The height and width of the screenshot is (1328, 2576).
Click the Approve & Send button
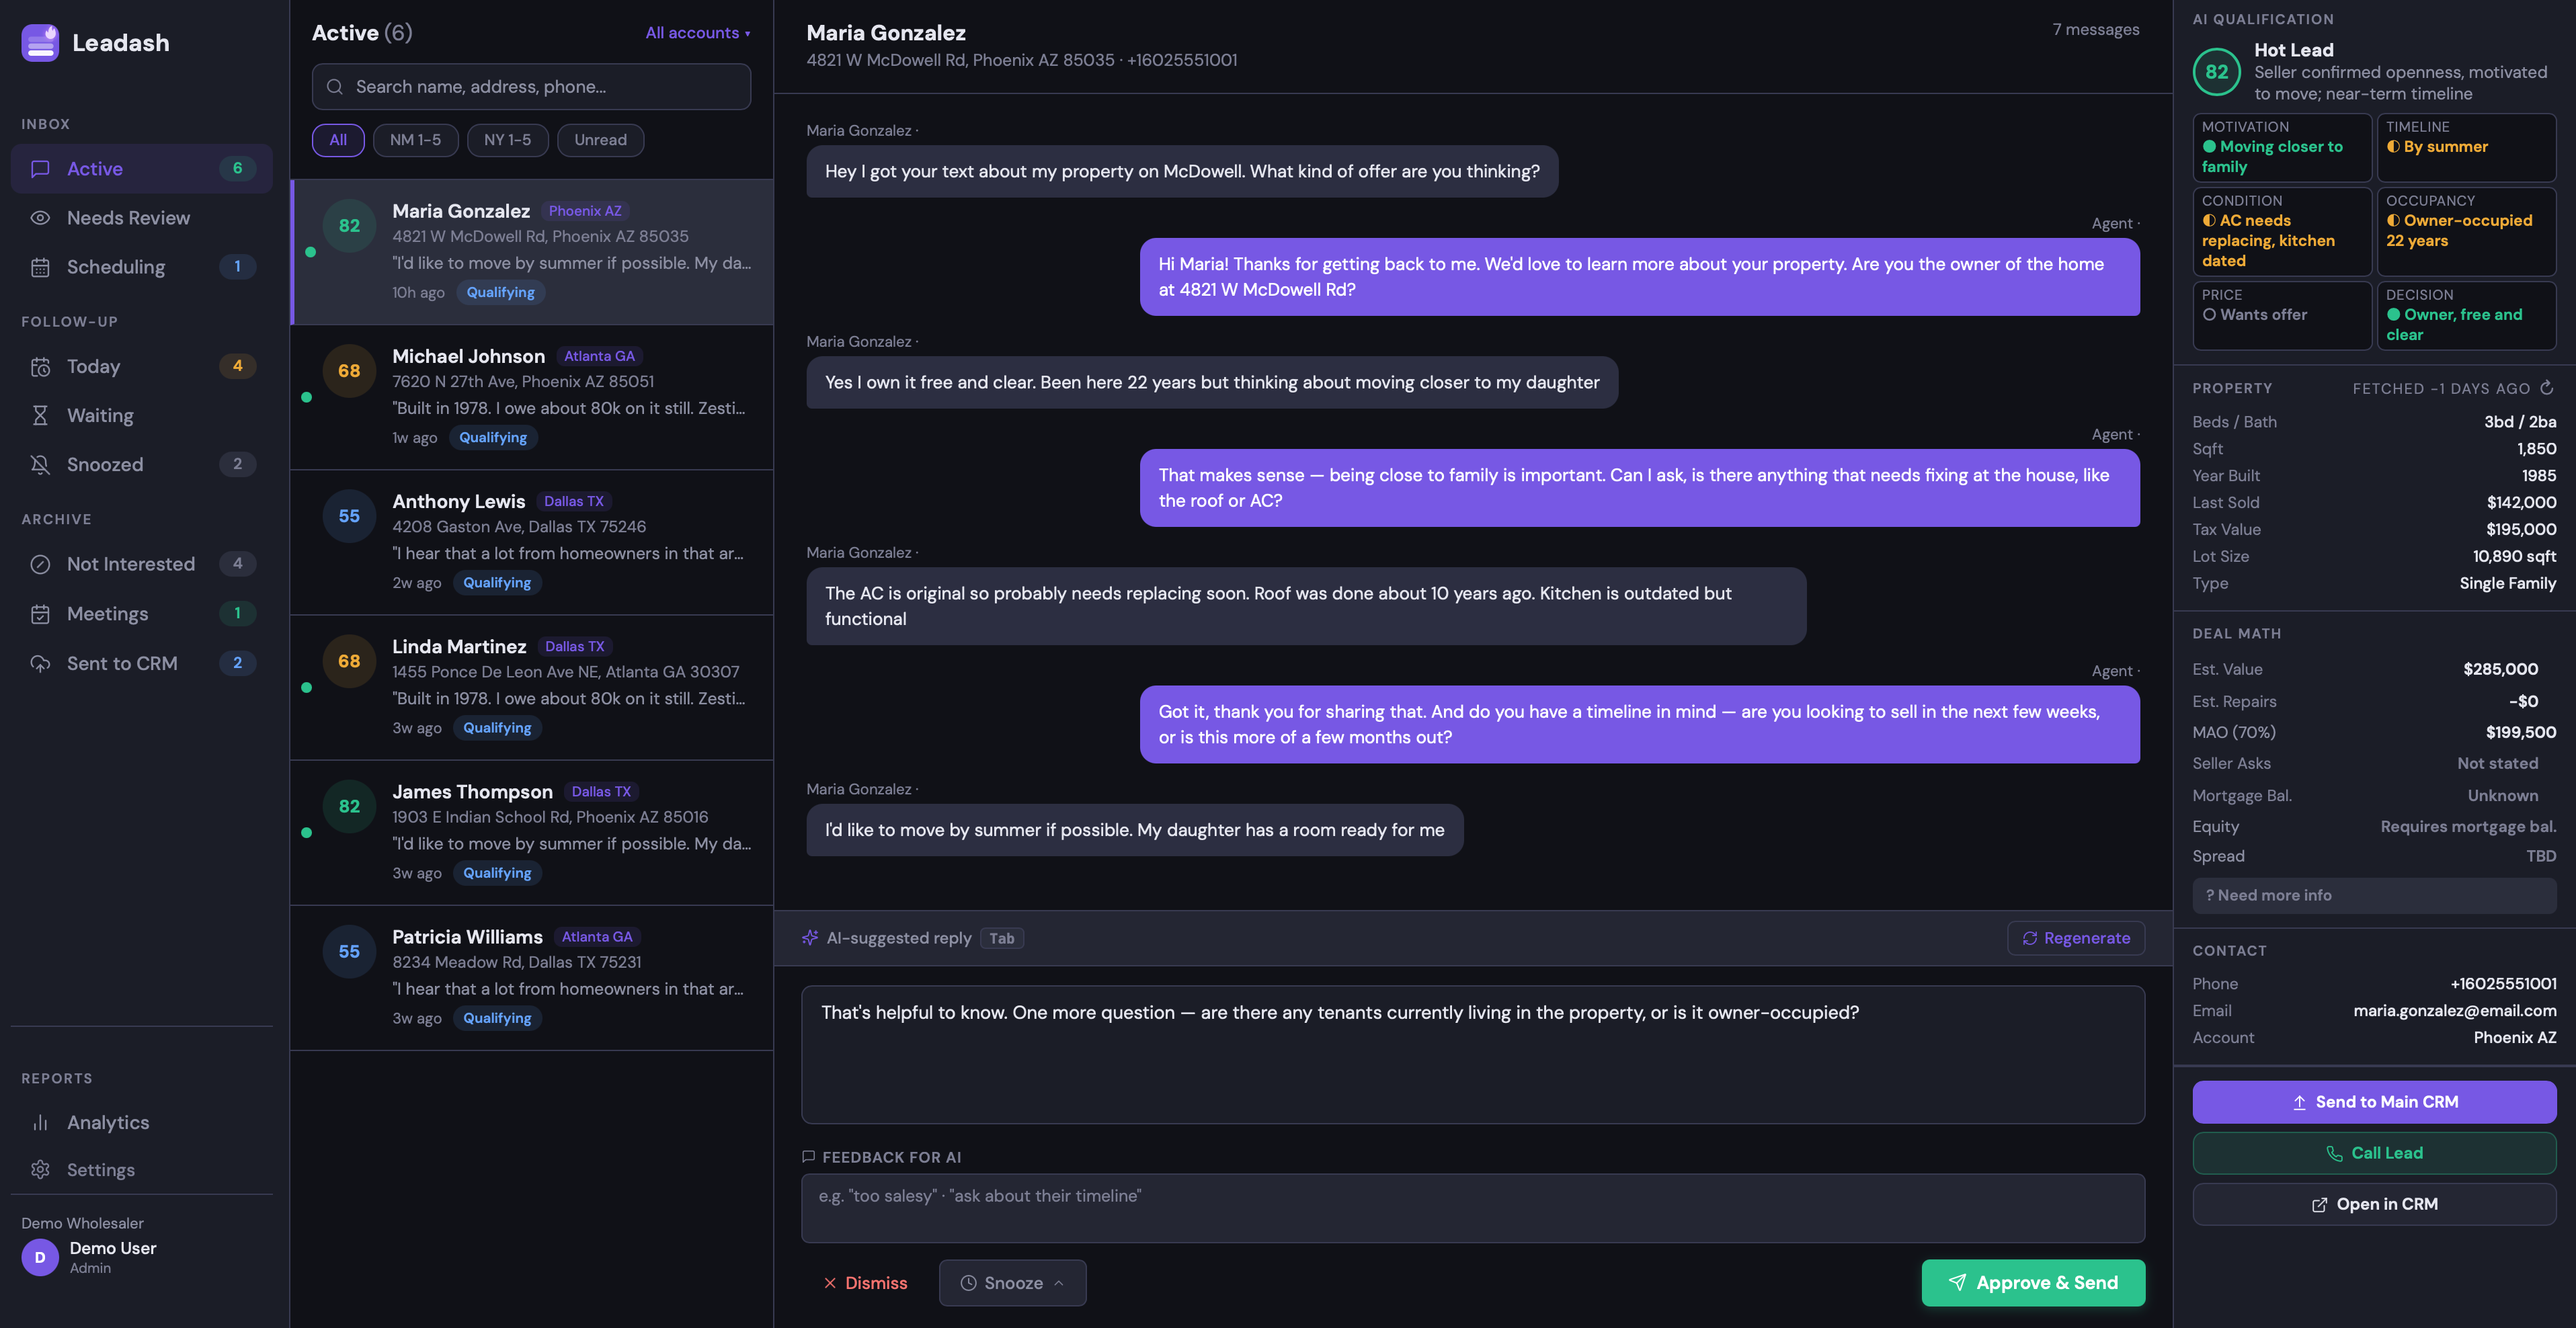2032,1283
